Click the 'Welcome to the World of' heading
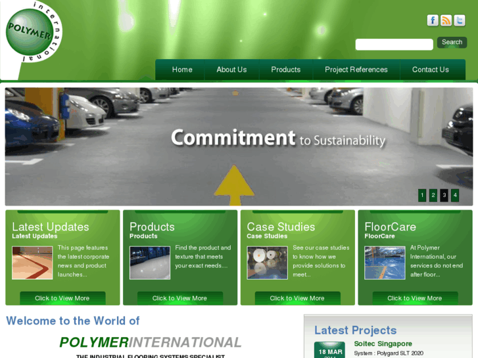 [73, 321]
